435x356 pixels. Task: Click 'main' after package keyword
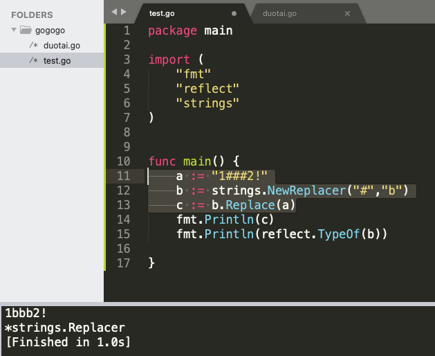[x=219, y=30]
